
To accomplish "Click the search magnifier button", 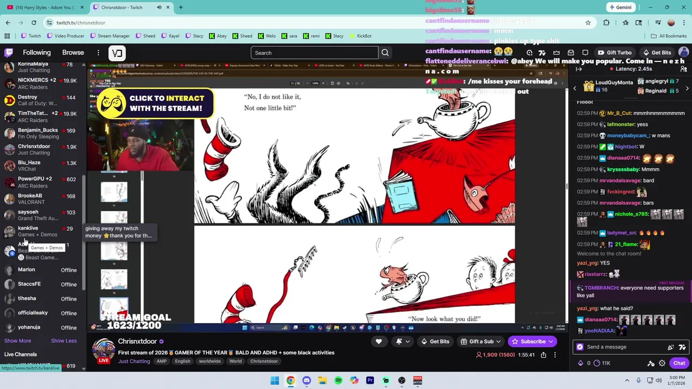I will pyautogui.click(x=385, y=52).
